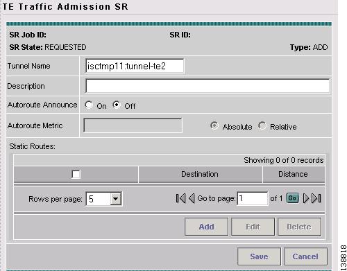Open the Rows per page dropdown
Viewport: 347px width, 271px height.
[x=116, y=199]
